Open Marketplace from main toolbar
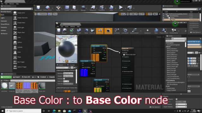The image size is (202, 113). [x=74, y=8]
